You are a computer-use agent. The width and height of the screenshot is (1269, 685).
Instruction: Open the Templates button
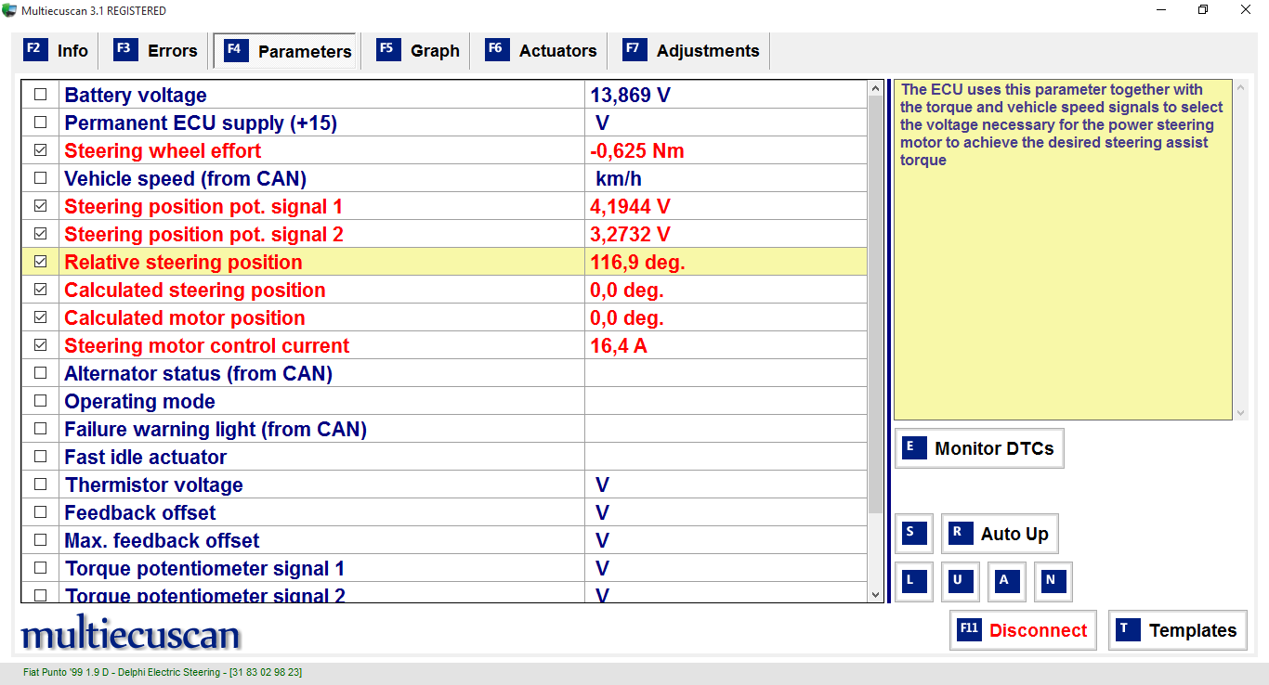coord(1177,630)
